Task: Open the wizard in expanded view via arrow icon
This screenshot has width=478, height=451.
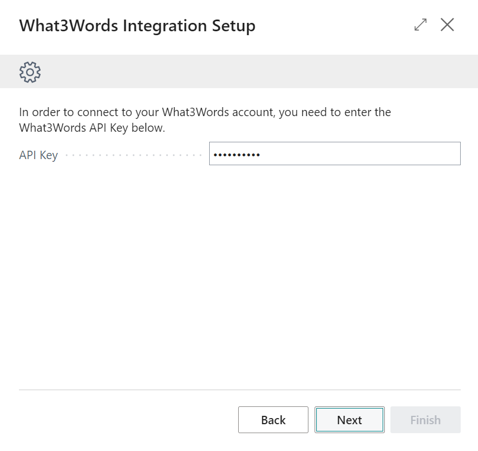Action: [x=419, y=25]
